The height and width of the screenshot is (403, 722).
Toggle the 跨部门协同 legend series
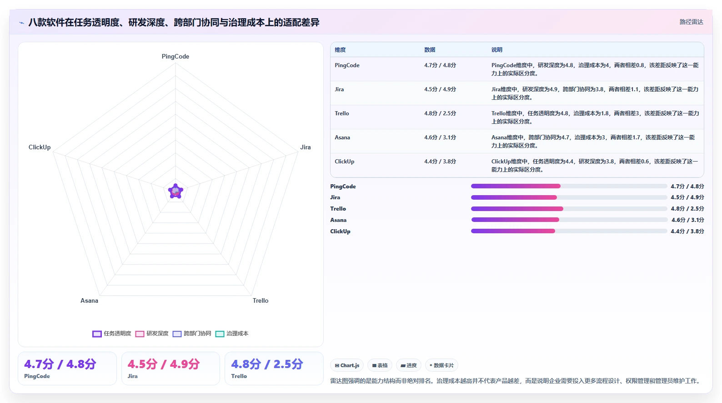(192, 334)
